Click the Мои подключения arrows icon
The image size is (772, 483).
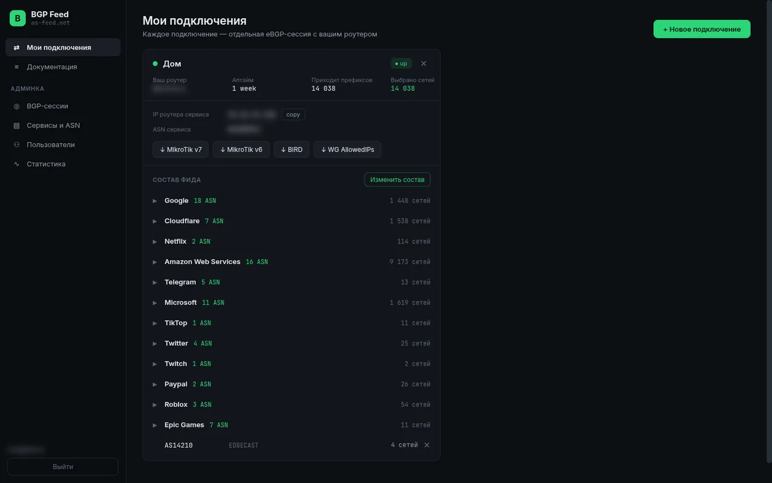point(16,48)
